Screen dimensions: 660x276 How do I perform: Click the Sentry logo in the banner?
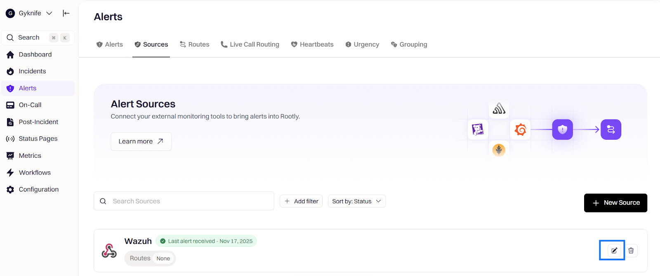click(499, 109)
